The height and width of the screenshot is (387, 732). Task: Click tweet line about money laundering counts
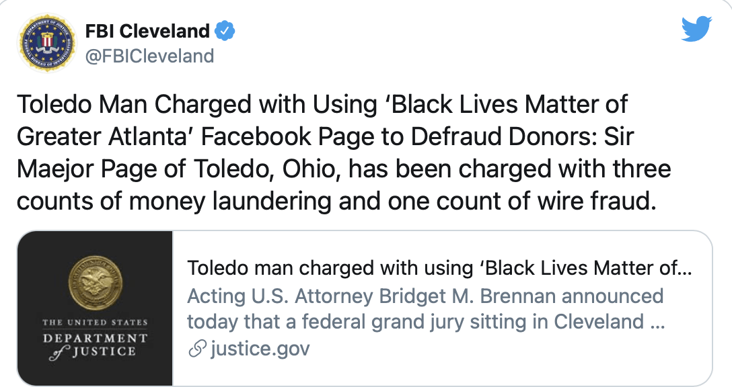[x=336, y=201]
